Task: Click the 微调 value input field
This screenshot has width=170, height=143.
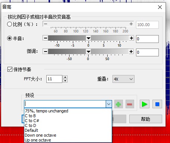Action: (147, 52)
